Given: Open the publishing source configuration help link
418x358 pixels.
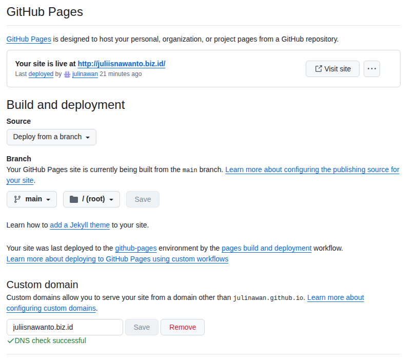Looking at the screenshot, I should click(312, 170).
